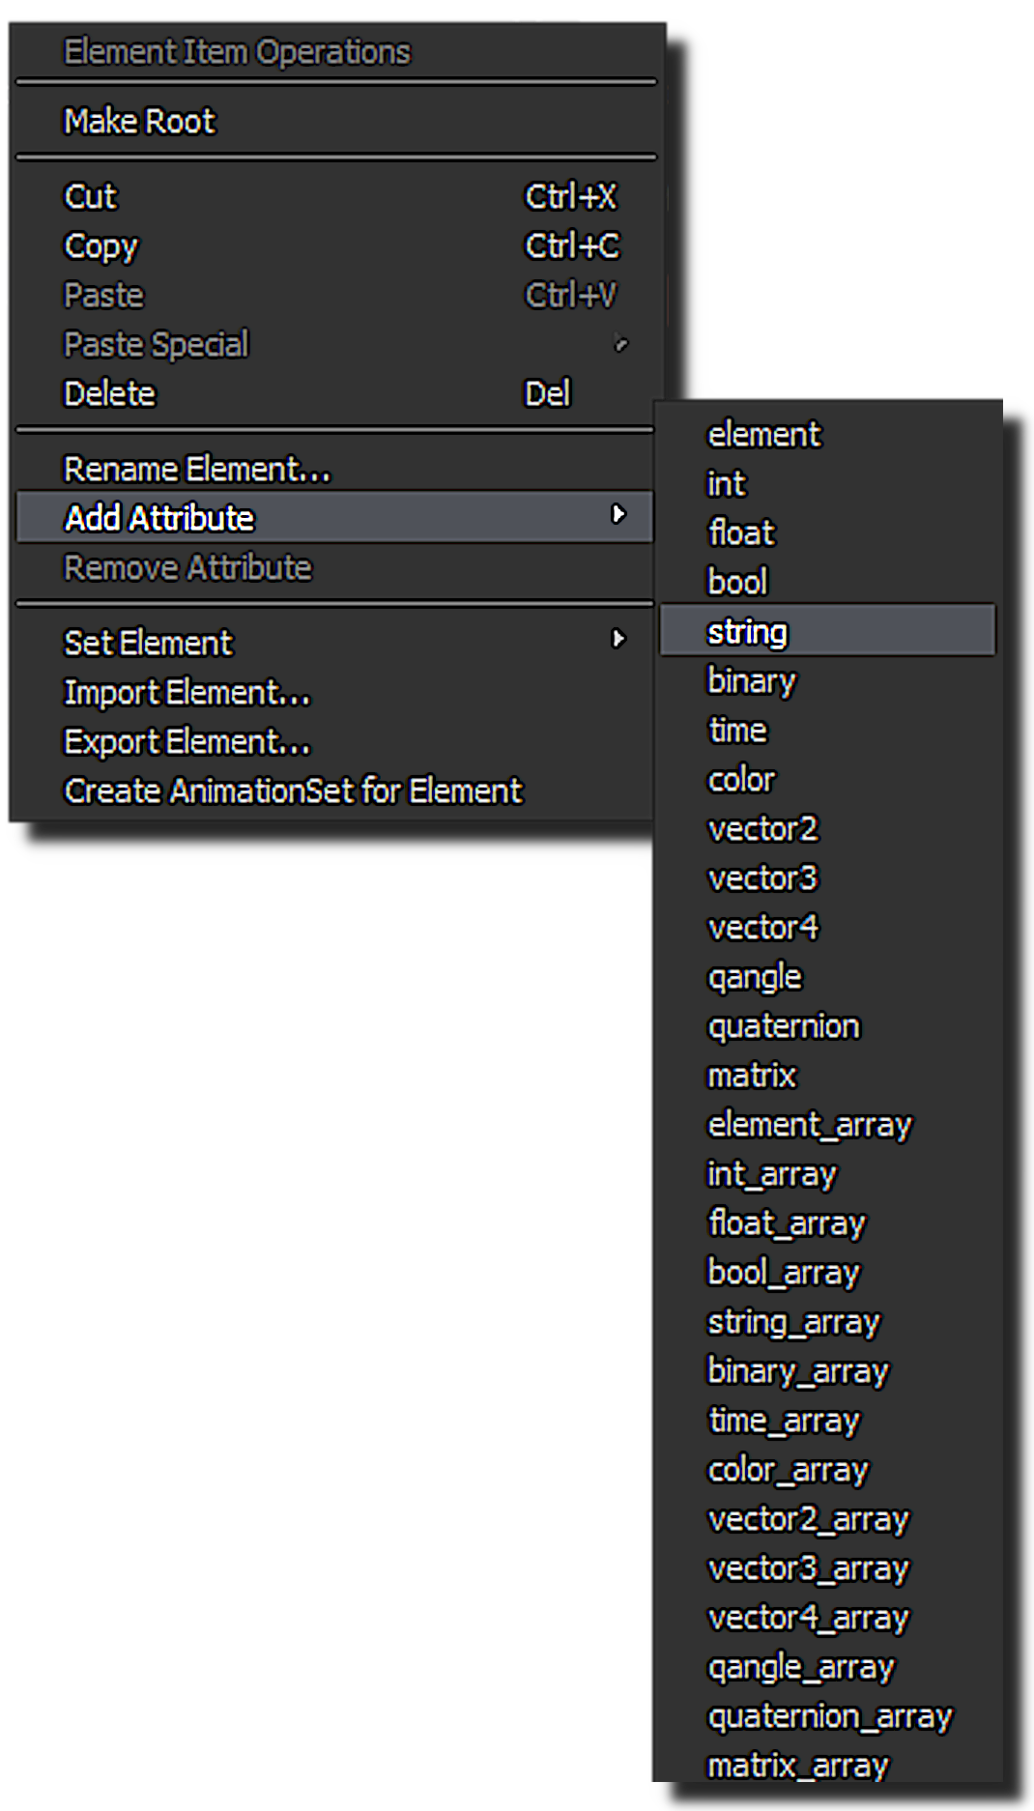Create AnimationSet for Element
Screen dimensions: 1034x1811
[x=293, y=791]
